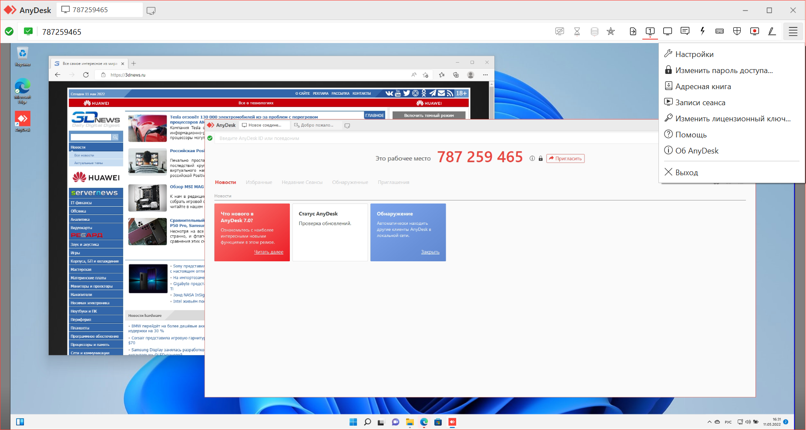Open Edge favorites star-list icon

[442, 75]
